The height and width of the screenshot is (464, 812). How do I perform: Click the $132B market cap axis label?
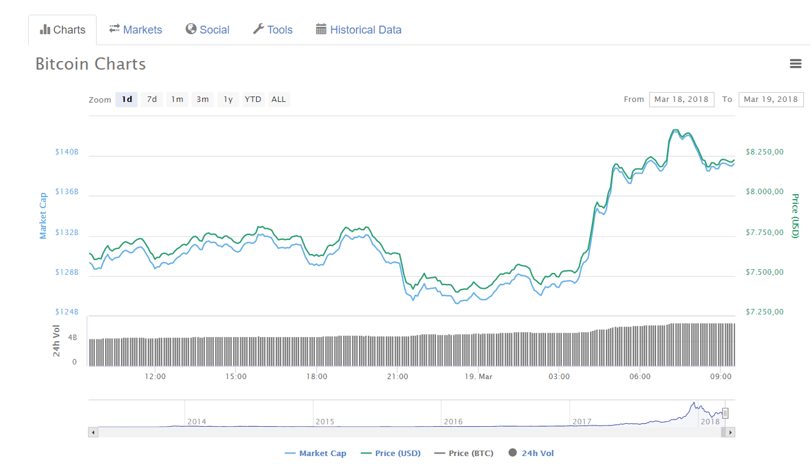67,233
